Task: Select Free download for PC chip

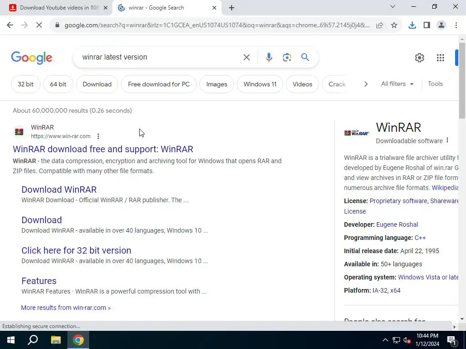Action: [159, 84]
